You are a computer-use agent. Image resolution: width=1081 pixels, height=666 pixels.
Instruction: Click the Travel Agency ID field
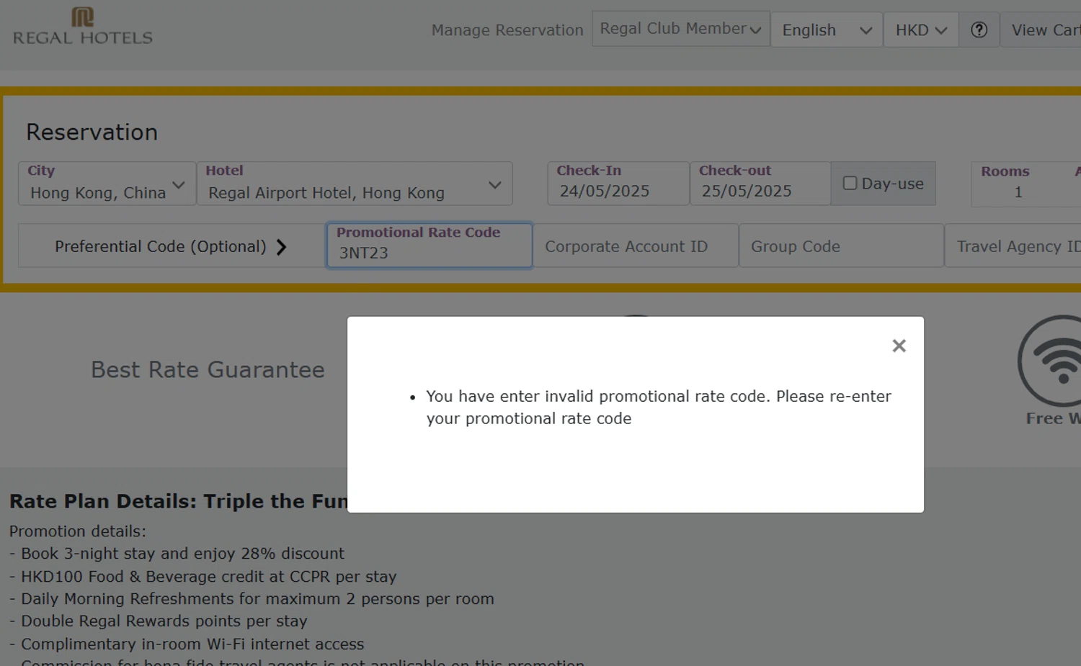1013,246
